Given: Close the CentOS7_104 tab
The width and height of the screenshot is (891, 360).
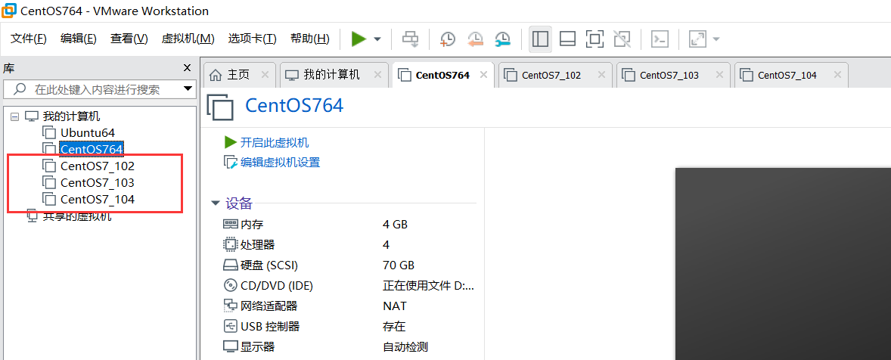Looking at the screenshot, I should coord(837,74).
